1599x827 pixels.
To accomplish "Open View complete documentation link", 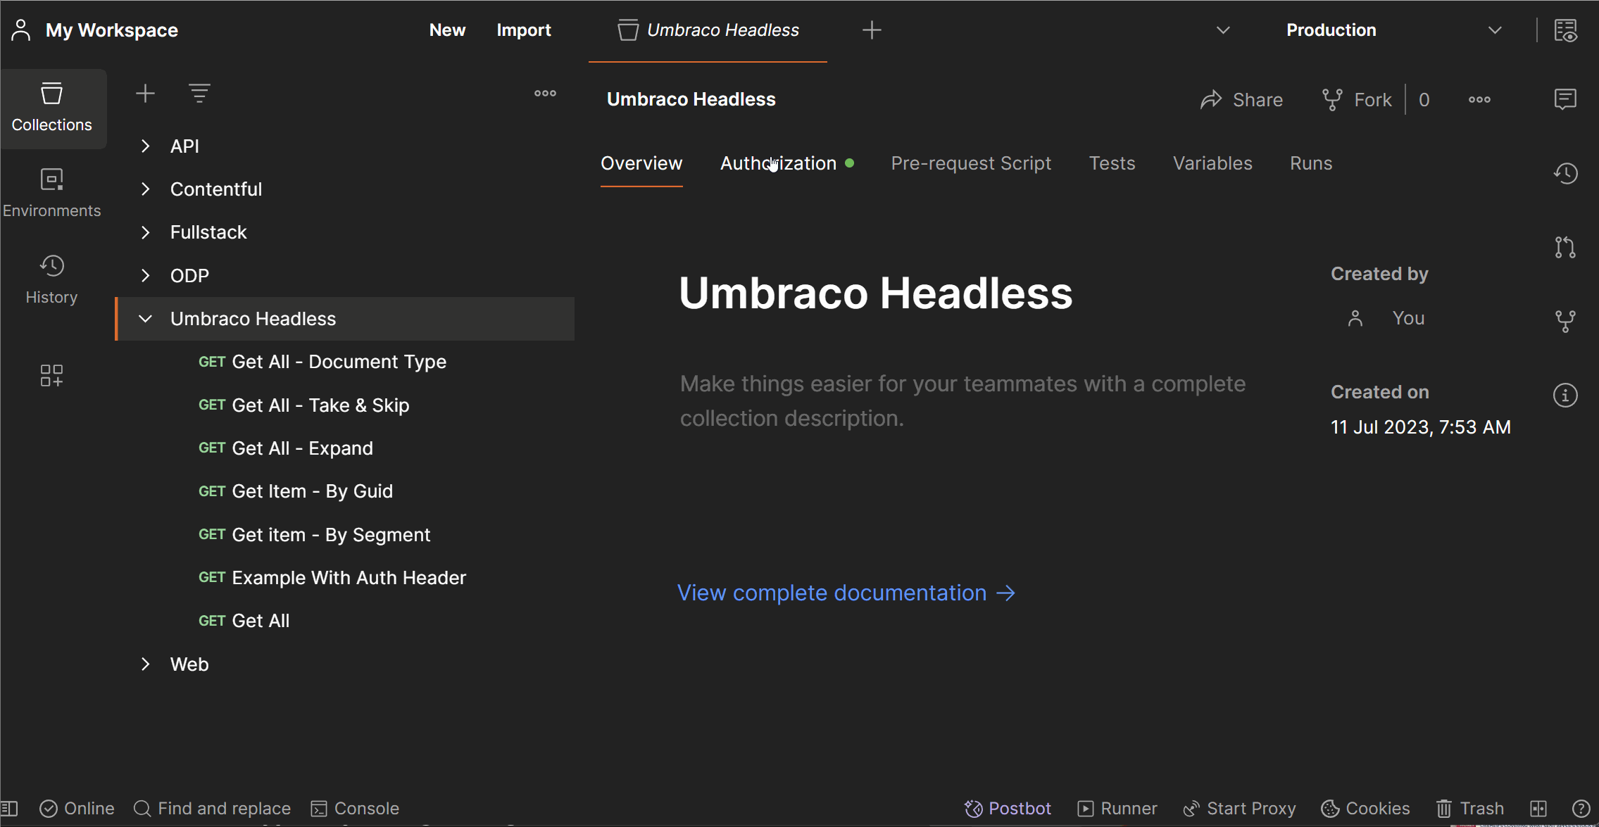I will 847,593.
